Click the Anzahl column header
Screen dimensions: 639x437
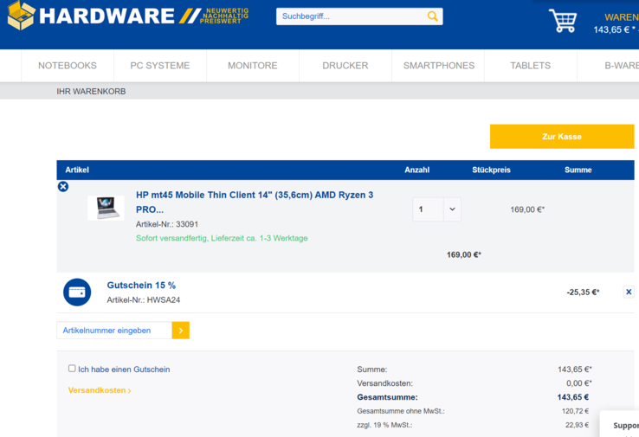tap(416, 170)
